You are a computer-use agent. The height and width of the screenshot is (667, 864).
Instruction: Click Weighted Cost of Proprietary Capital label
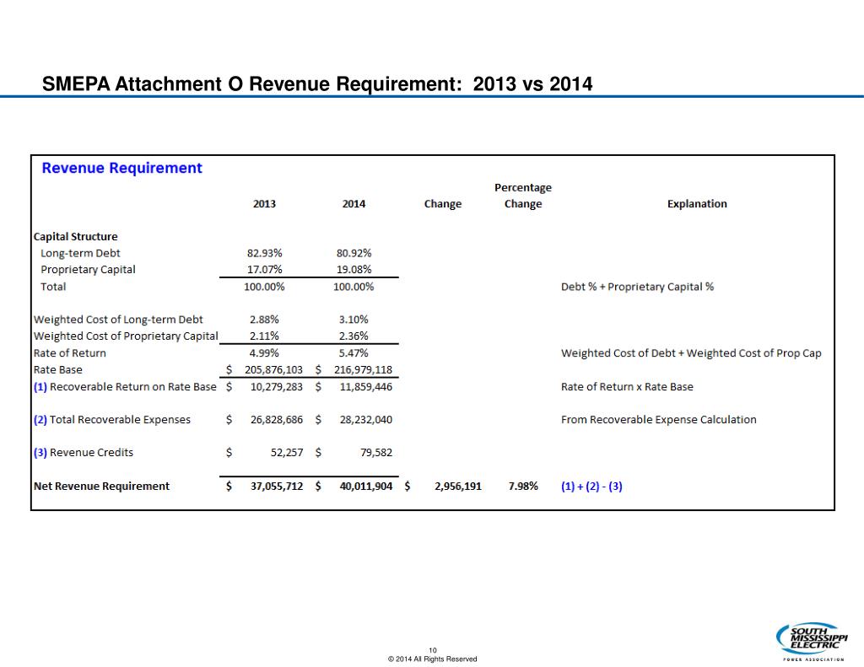[x=126, y=336]
